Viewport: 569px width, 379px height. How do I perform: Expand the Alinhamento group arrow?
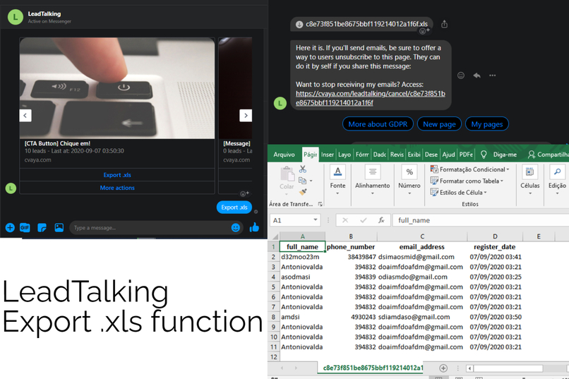[x=372, y=193]
